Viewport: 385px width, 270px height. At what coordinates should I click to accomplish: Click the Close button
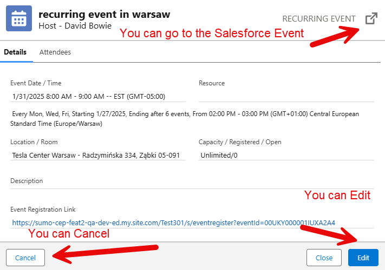(324, 258)
